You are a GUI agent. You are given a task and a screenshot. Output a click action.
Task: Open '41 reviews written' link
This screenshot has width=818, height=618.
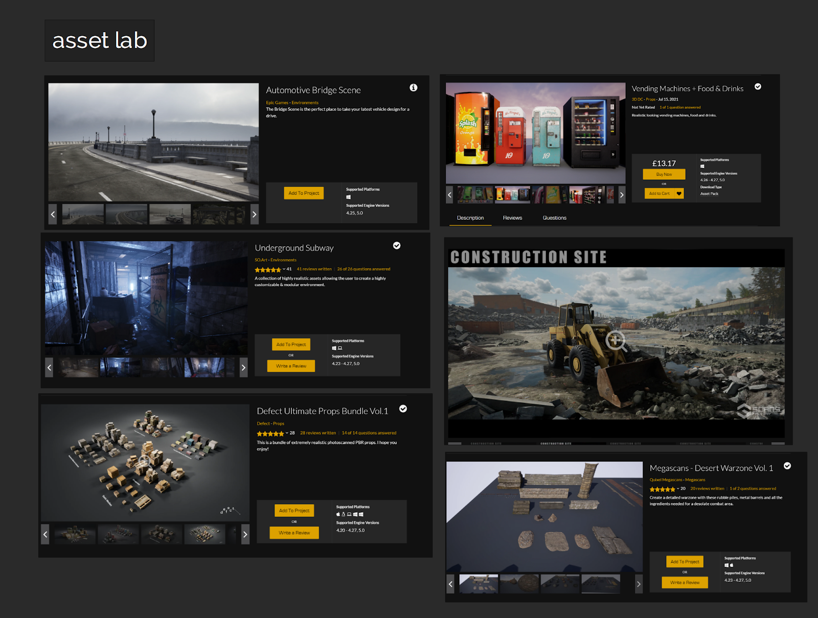pos(314,269)
